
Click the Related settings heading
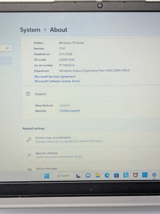(33, 128)
